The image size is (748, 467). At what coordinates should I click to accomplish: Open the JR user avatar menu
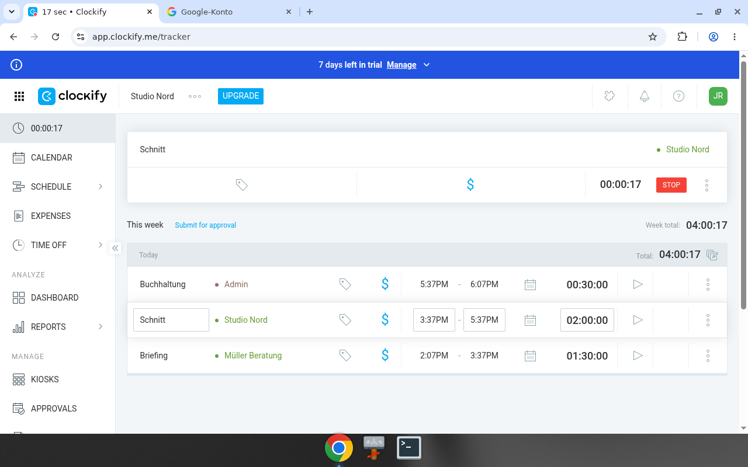[x=718, y=96]
